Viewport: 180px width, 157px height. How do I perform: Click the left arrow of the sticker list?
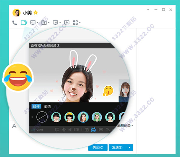[32, 117]
